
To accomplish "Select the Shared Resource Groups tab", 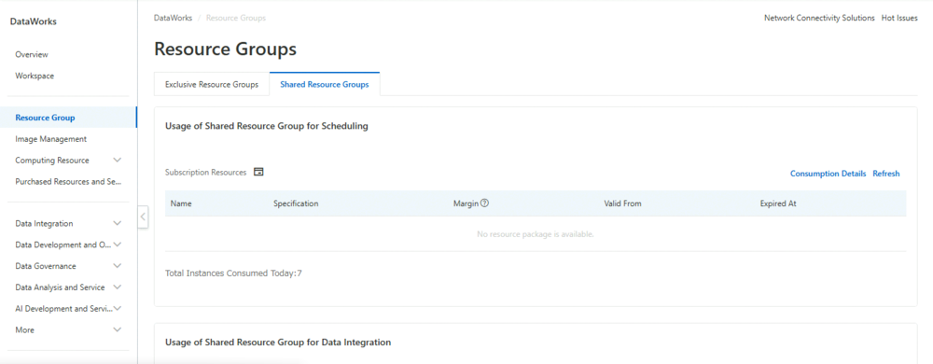I will [325, 84].
